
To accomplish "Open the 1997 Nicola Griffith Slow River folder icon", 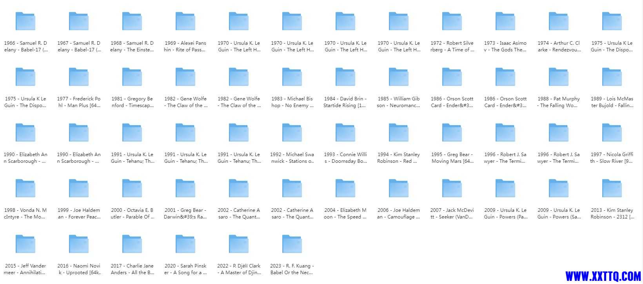I will [612, 133].
